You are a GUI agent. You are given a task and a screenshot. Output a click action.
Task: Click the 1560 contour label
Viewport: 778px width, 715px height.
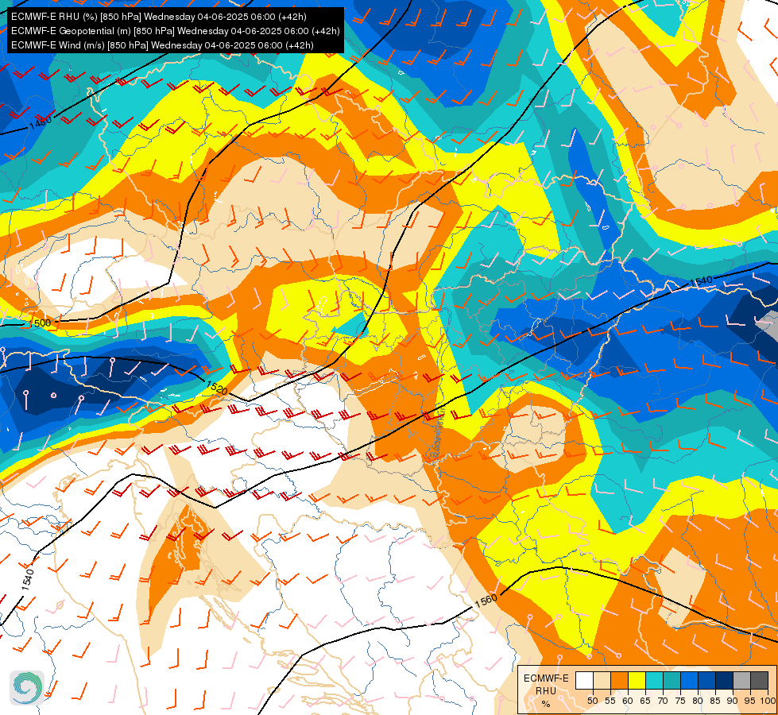(x=486, y=601)
